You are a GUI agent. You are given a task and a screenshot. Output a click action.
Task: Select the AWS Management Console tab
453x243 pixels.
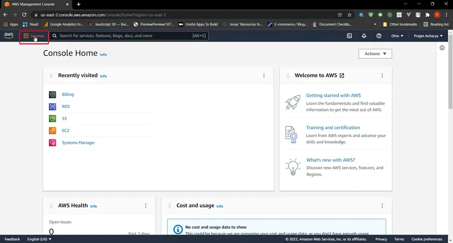(37, 4)
